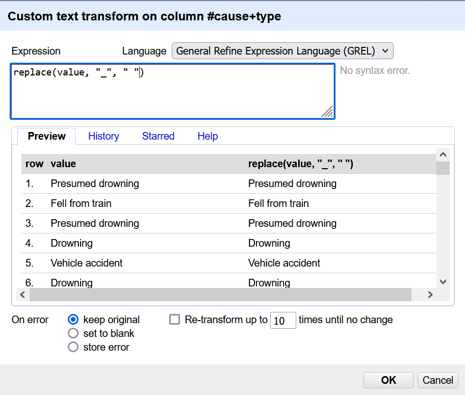Open the Help tab

coord(208,136)
